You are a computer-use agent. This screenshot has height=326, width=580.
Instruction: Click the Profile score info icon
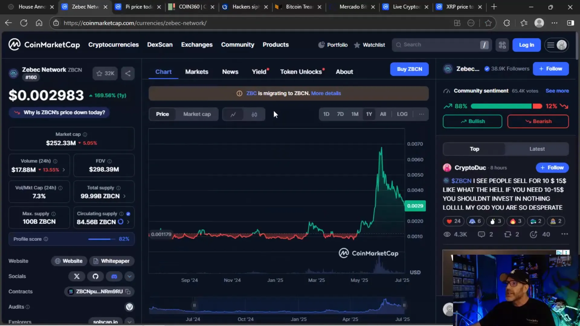pyautogui.click(x=46, y=239)
